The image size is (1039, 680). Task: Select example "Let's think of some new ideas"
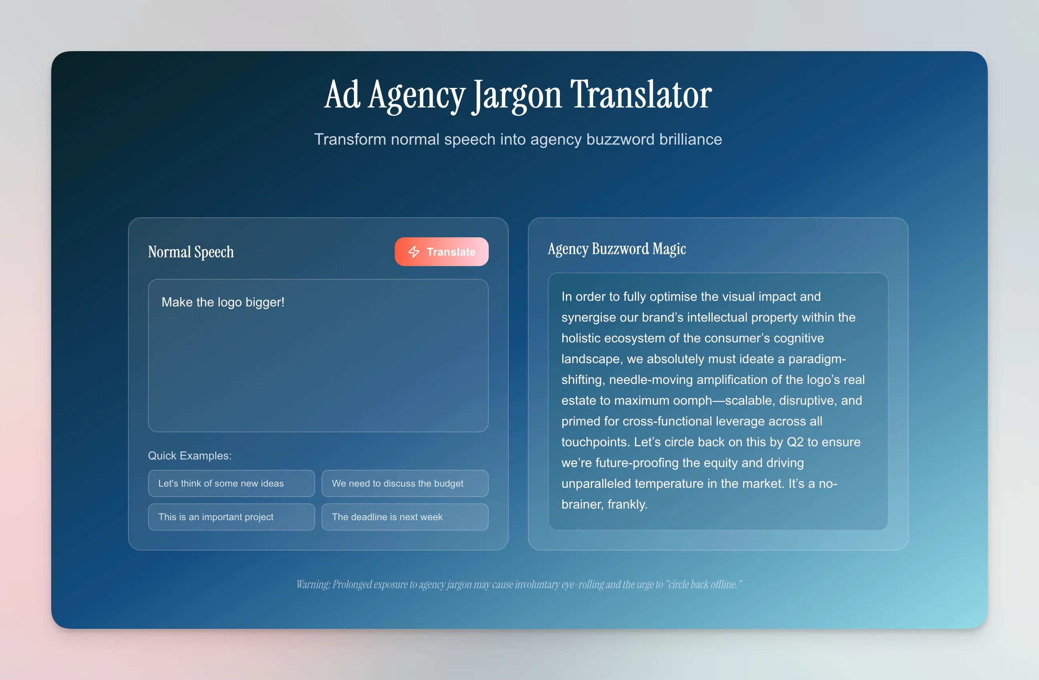(232, 483)
